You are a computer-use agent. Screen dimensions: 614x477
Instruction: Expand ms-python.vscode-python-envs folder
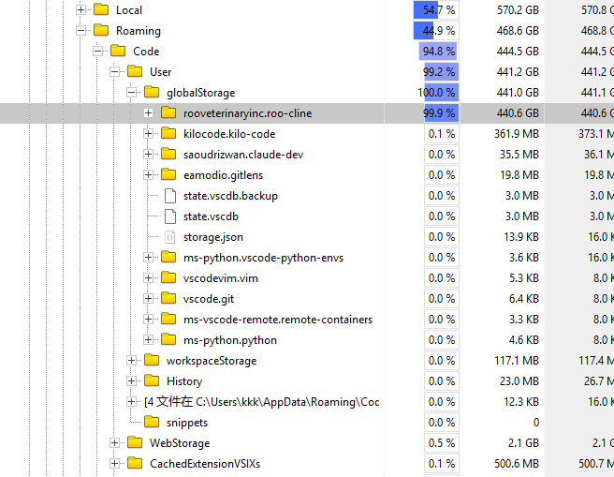[148, 258]
